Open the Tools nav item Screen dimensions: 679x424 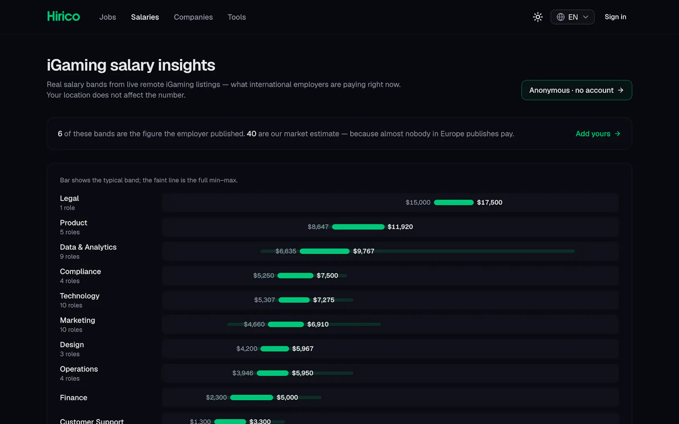click(x=237, y=17)
